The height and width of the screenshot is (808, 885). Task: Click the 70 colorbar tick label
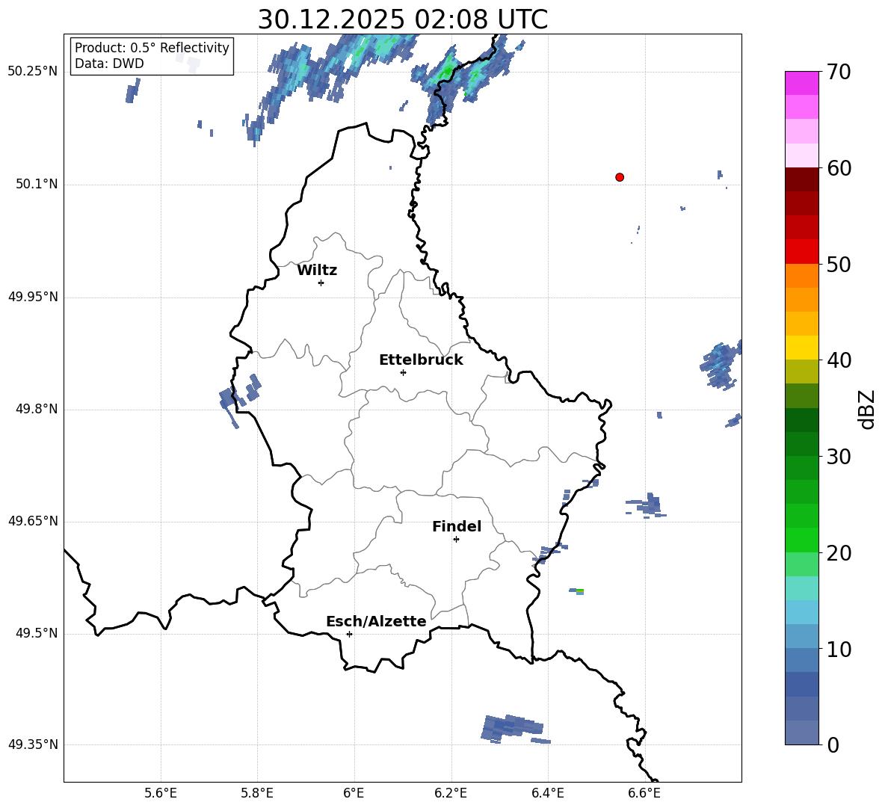pos(839,73)
